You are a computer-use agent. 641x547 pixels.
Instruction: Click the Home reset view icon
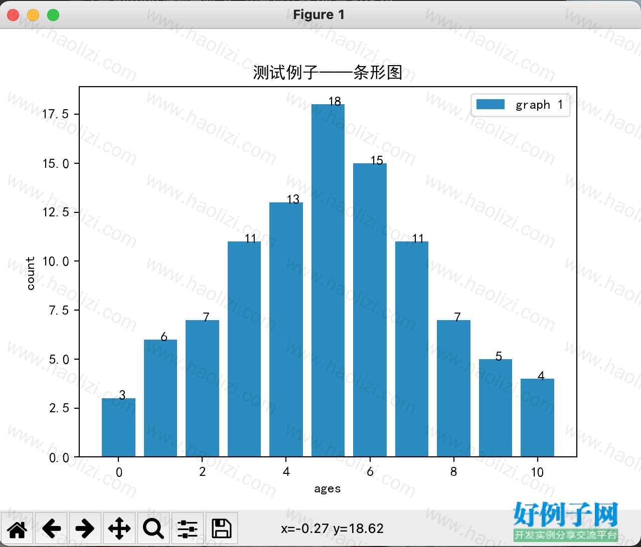click(x=17, y=528)
